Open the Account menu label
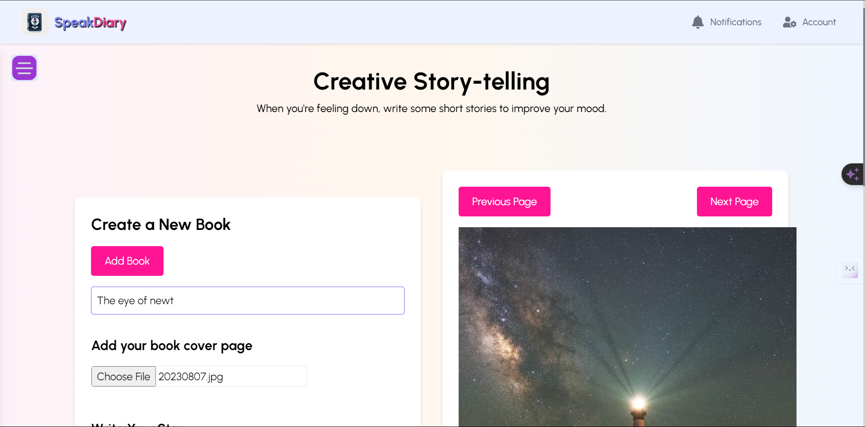Screen dimensions: 865x427 pos(819,22)
